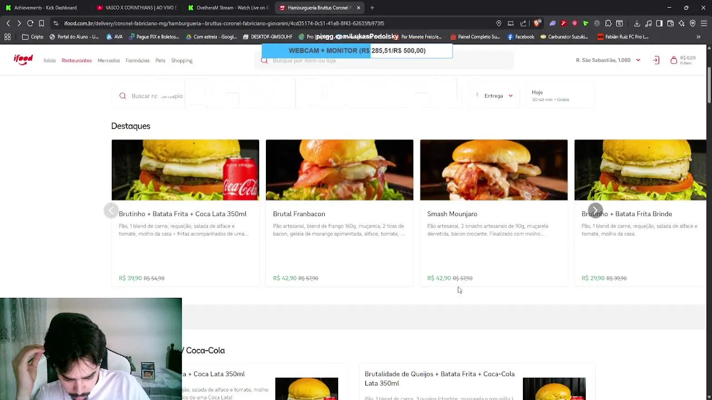Viewport: 712px width, 400px height.
Task: Open the Brutinho + Batata Frita + Coca Lata photo
Action: [x=185, y=170]
